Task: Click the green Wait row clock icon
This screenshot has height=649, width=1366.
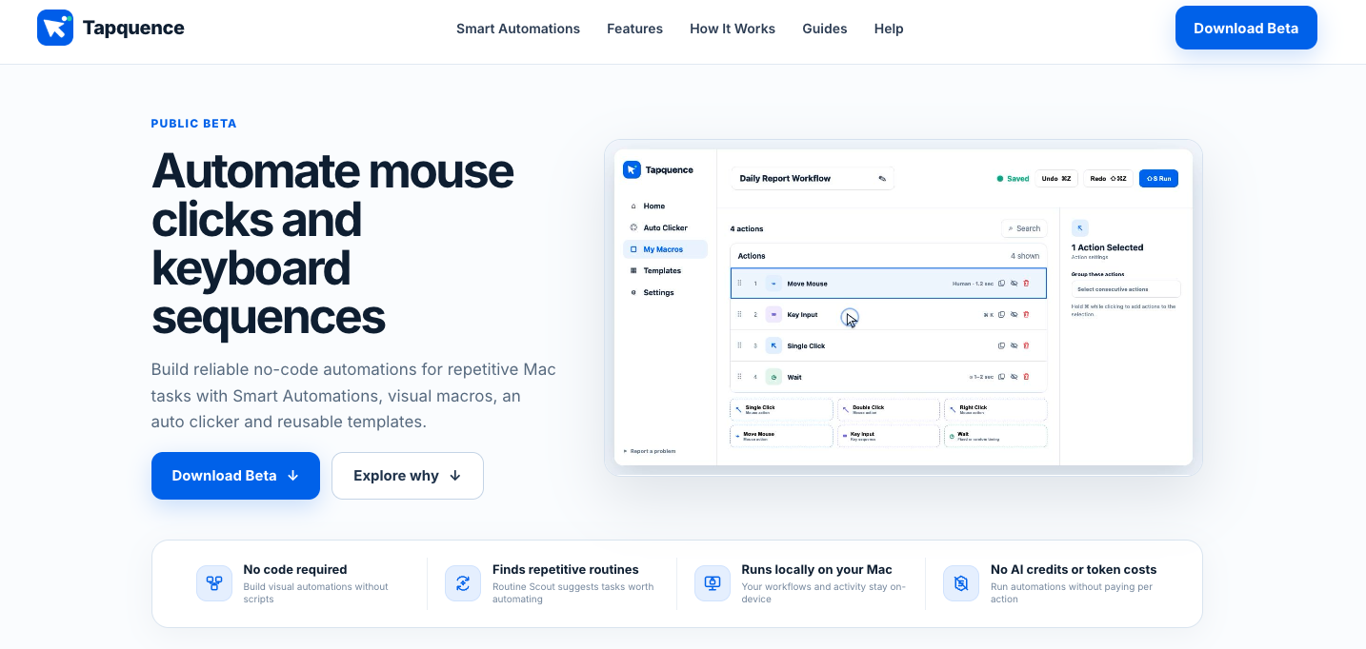Action: [x=773, y=377]
